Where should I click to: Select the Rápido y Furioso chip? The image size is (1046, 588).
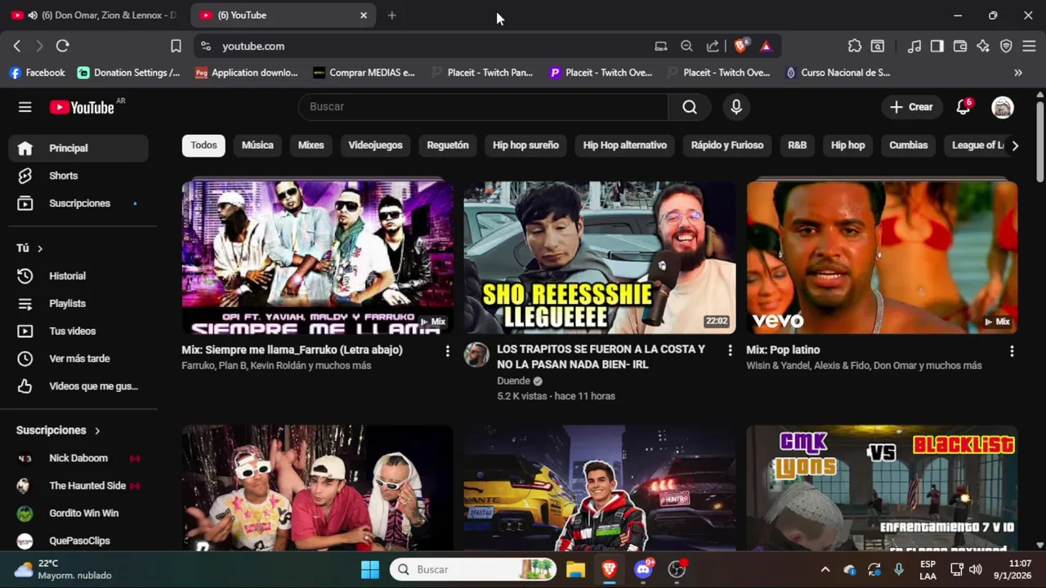[x=727, y=145]
